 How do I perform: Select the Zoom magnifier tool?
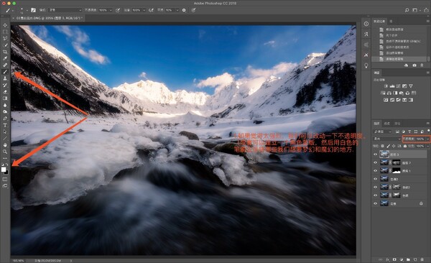click(x=5, y=152)
